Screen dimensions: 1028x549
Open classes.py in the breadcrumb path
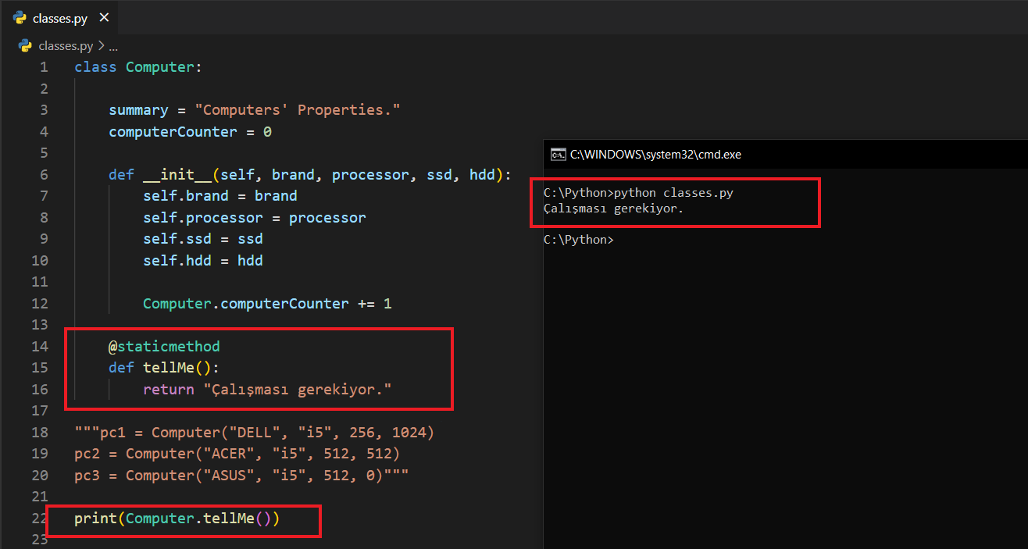[66, 45]
